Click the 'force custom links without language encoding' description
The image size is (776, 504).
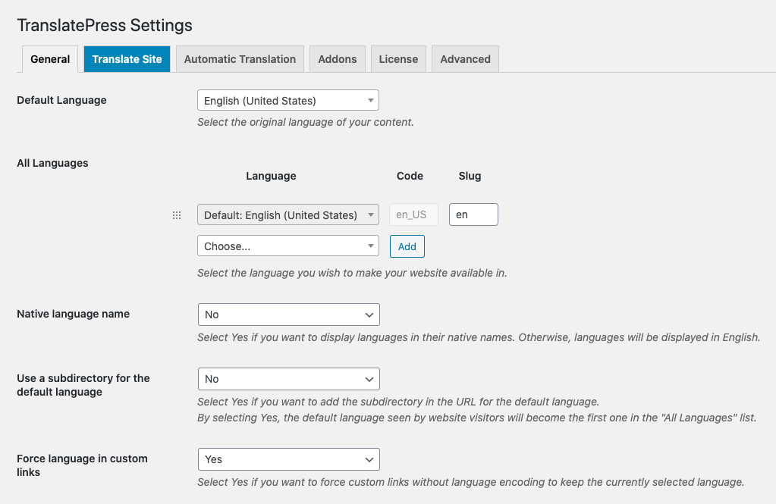tap(470, 482)
